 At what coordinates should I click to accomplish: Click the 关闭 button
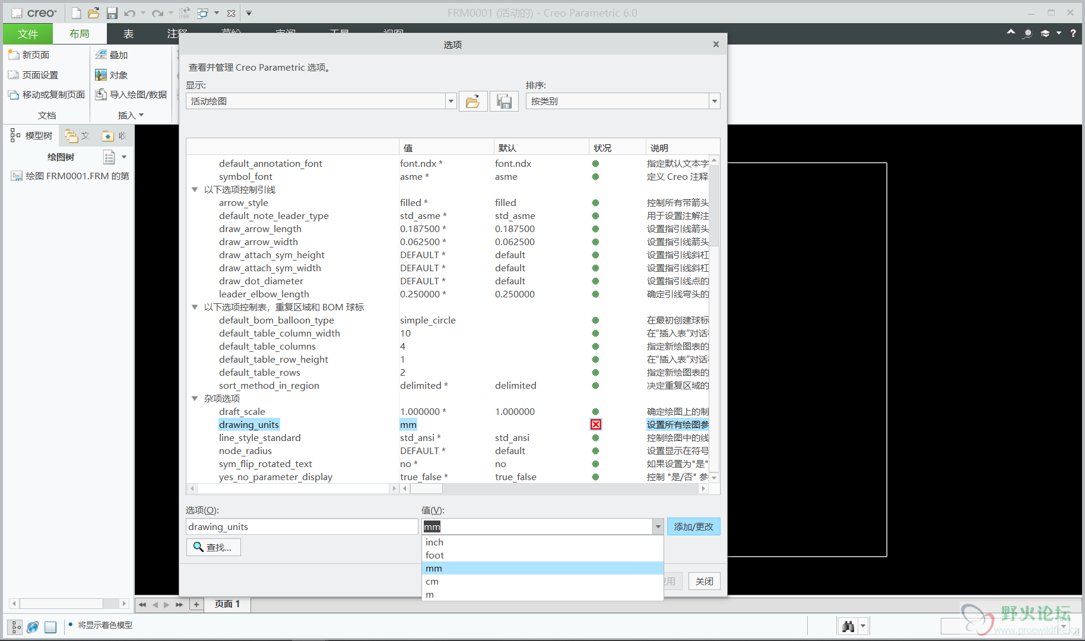tap(705, 581)
